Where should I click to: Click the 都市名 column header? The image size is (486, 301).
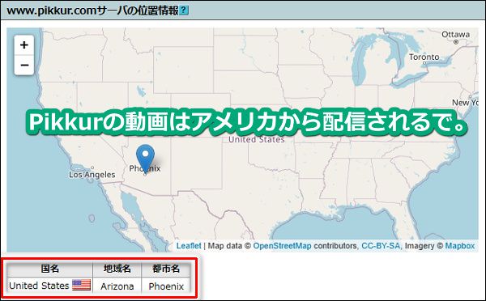coord(166,269)
